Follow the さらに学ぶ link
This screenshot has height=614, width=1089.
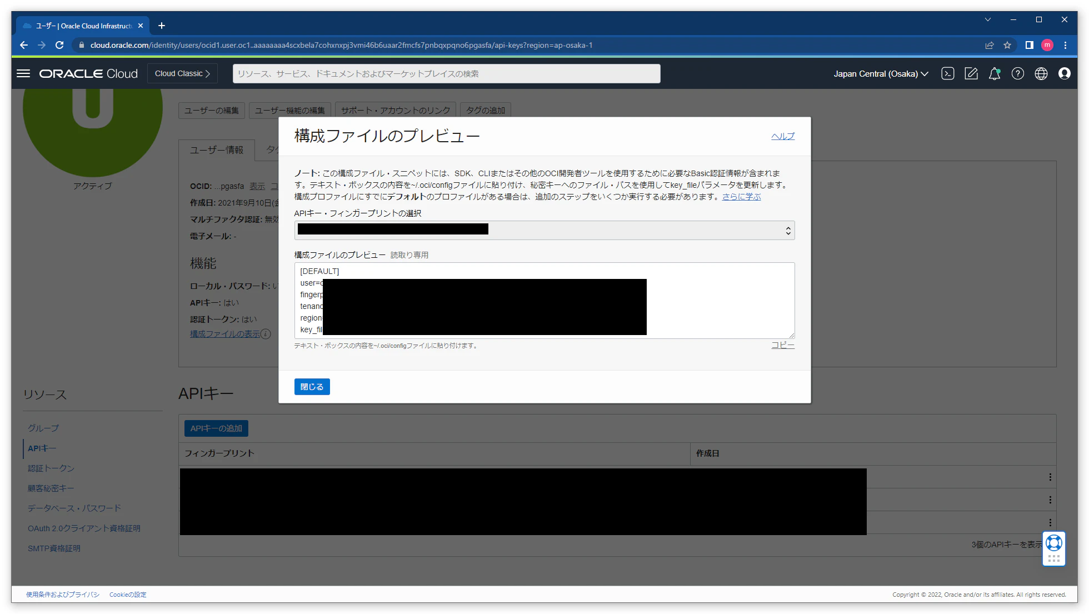[742, 197]
